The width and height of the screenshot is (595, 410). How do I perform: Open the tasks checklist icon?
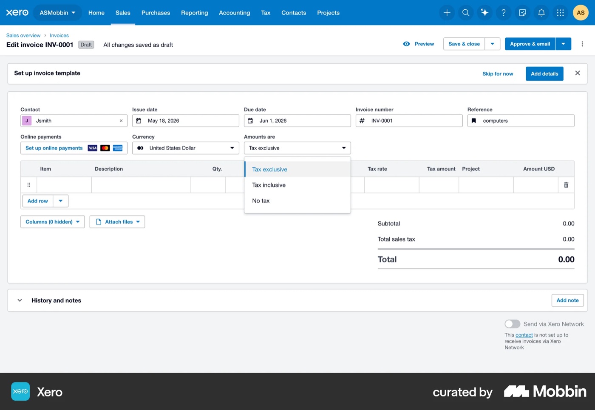point(522,13)
